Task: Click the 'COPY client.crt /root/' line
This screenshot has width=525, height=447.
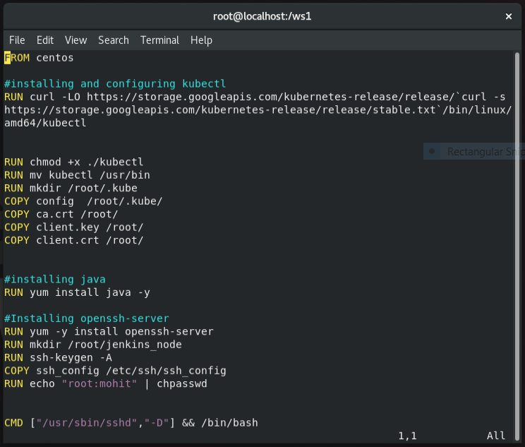Action: click(x=73, y=241)
